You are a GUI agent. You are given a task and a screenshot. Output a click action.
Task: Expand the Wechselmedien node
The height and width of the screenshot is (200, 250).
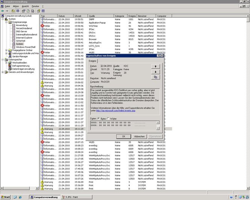tap(6, 63)
